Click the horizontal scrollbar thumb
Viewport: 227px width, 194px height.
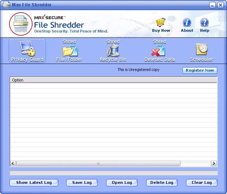pyautogui.click(x=98, y=164)
